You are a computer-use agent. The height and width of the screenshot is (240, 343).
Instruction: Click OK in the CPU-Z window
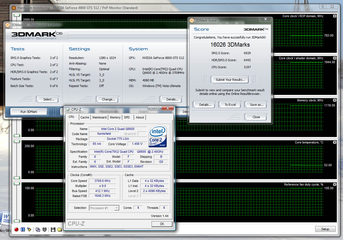point(162,224)
